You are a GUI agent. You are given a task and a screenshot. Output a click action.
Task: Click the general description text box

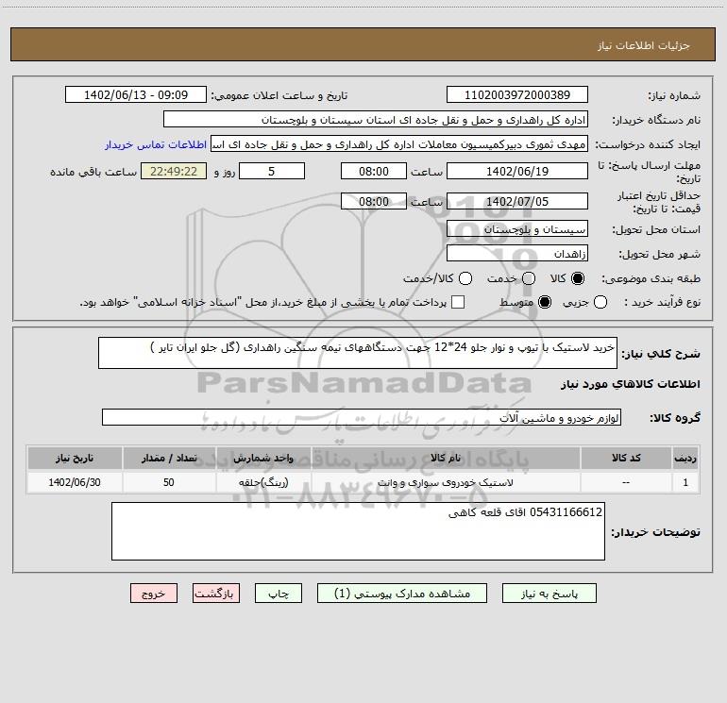coord(358,353)
